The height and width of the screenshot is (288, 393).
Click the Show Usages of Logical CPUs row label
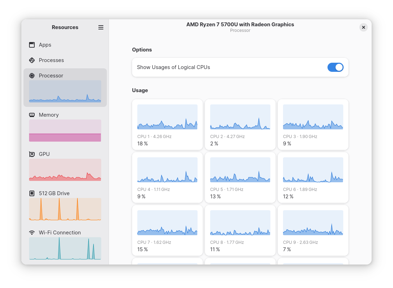pos(173,67)
